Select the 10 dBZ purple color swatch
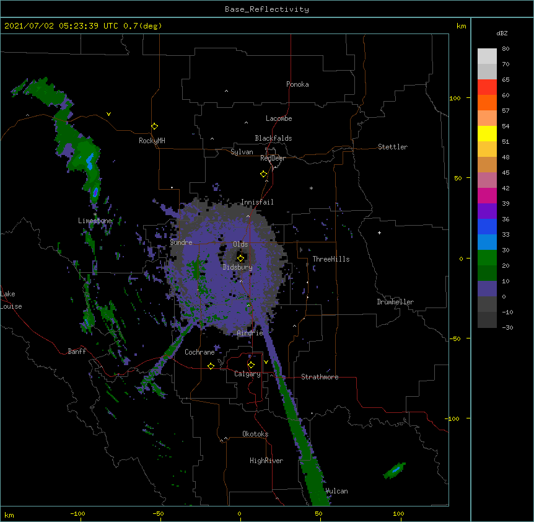The height and width of the screenshot is (522, 534). [487, 289]
